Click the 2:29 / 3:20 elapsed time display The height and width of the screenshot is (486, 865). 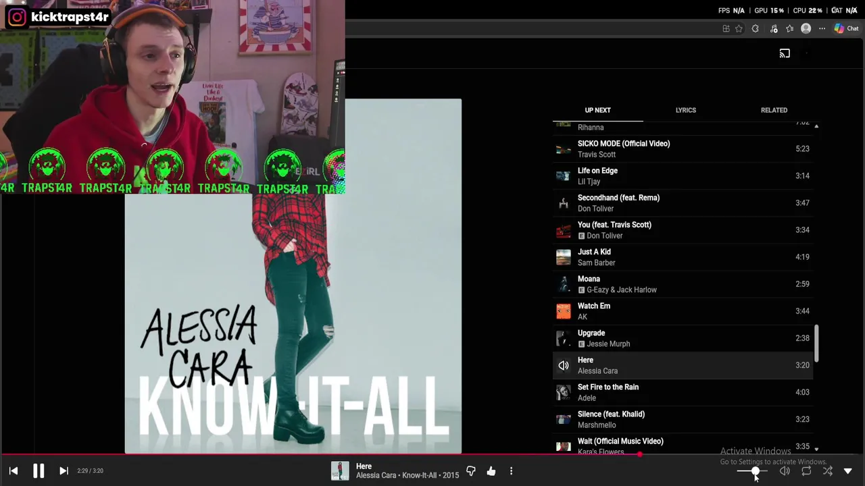pos(90,470)
